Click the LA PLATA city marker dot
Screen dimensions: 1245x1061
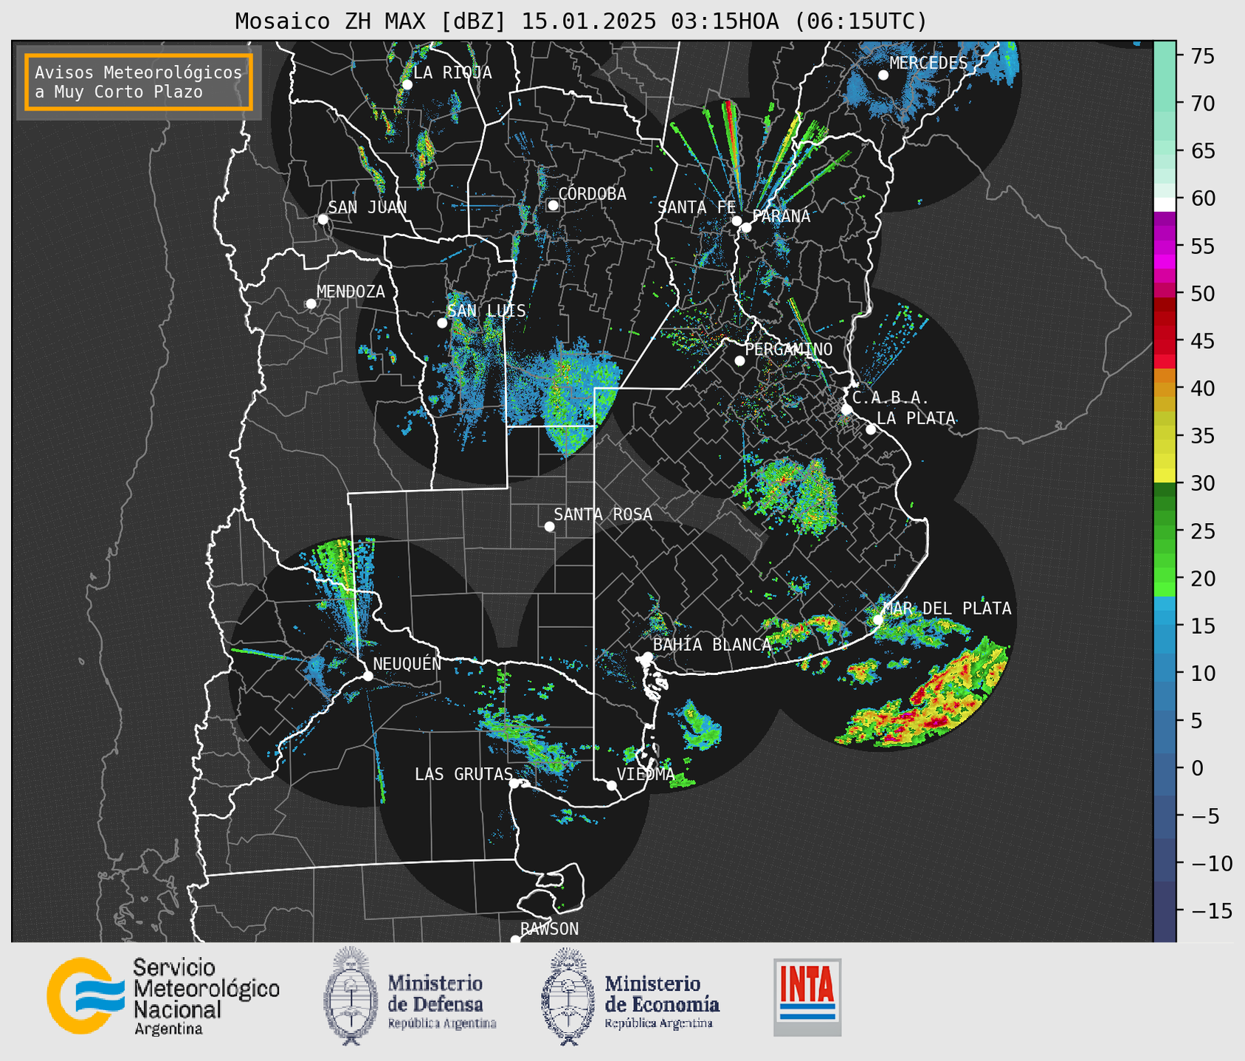(x=871, y=429)
